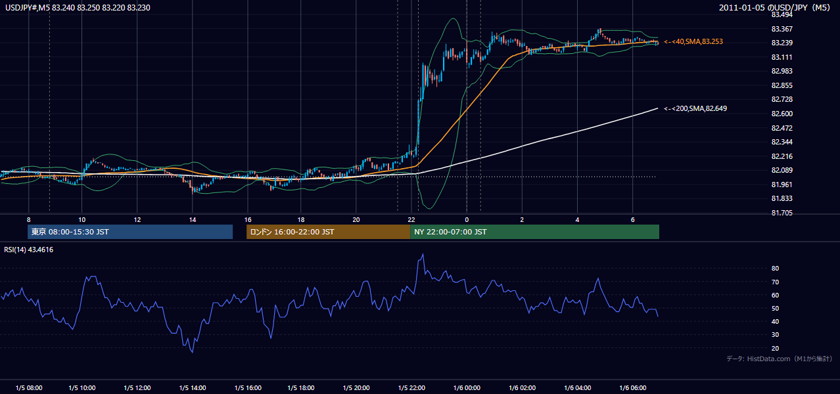The width and height of the screenshot is (840, 394).
Task: Select the ロンドン 16:00-22:00 JST session bar
Action: (x=328, y=232)
